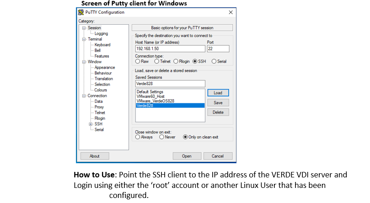The height and width of the screenshot is (203, 370).
Task: Open the Keyboard category
Action: click(102, 45)
